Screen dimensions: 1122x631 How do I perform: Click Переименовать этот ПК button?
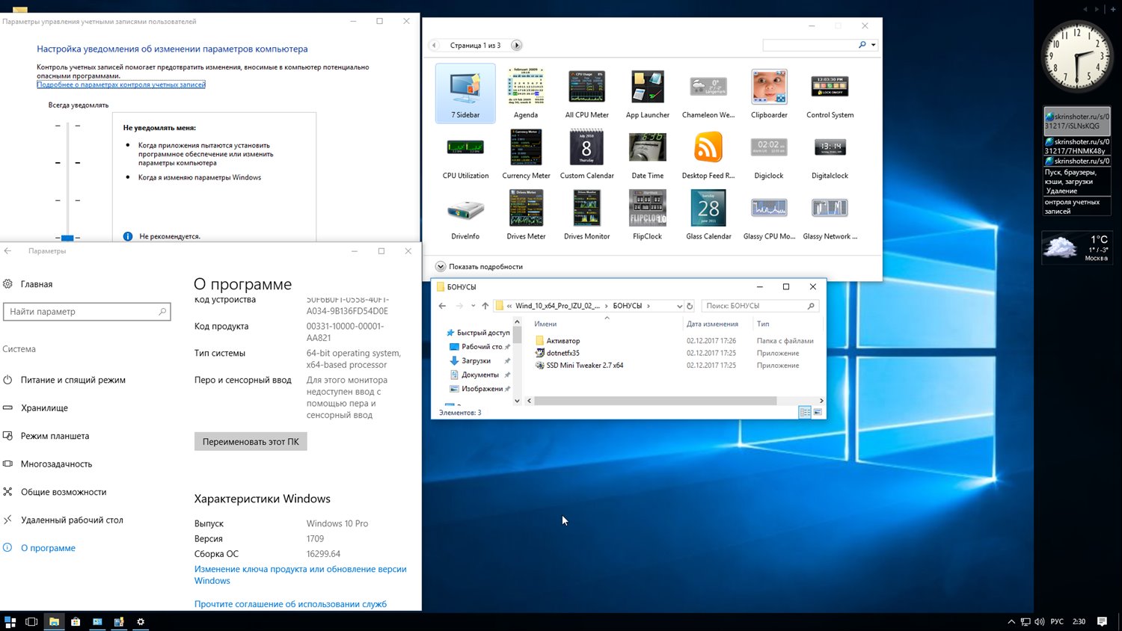[251, 442]
